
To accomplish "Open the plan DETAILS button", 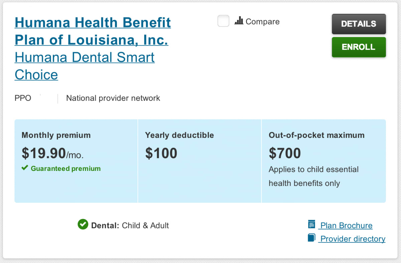I will tap(359, 24).
